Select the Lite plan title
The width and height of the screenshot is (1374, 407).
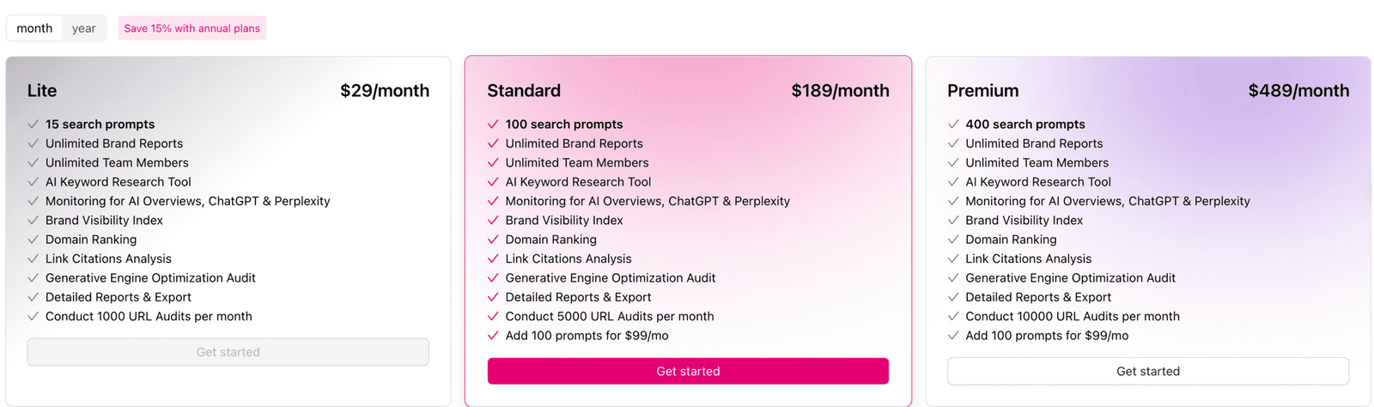click(x=42, y=91)
